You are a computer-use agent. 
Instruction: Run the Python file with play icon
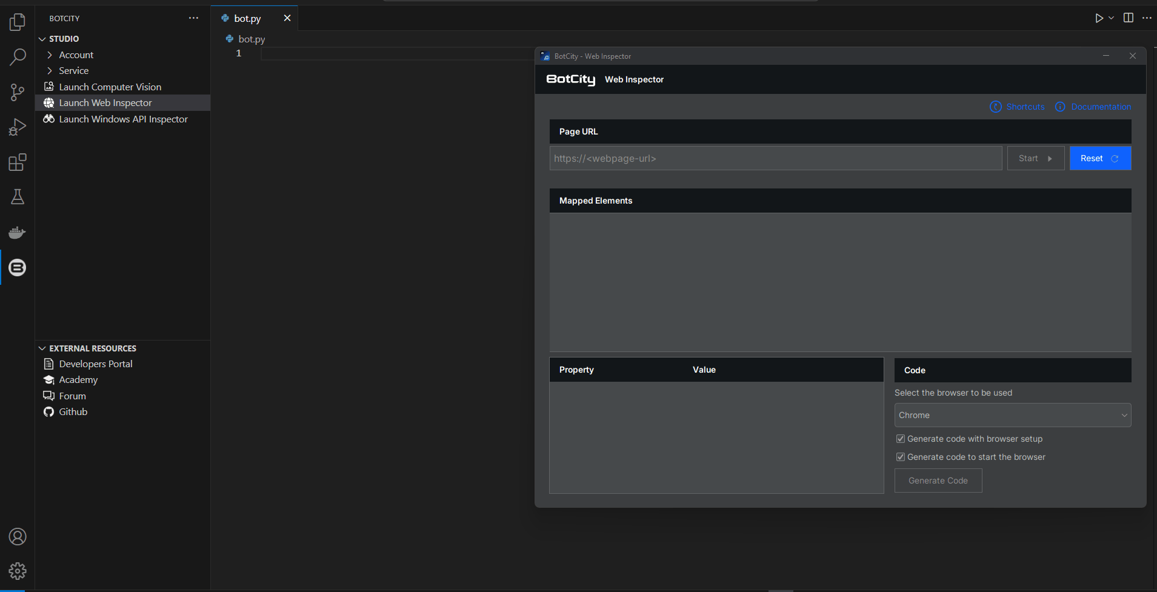click(1099, 18)
